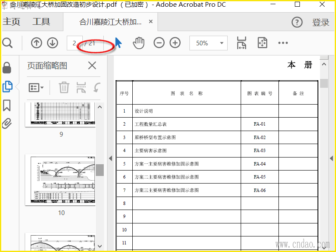Click the 工程数量汇总表 table cell

click(186, 124)
